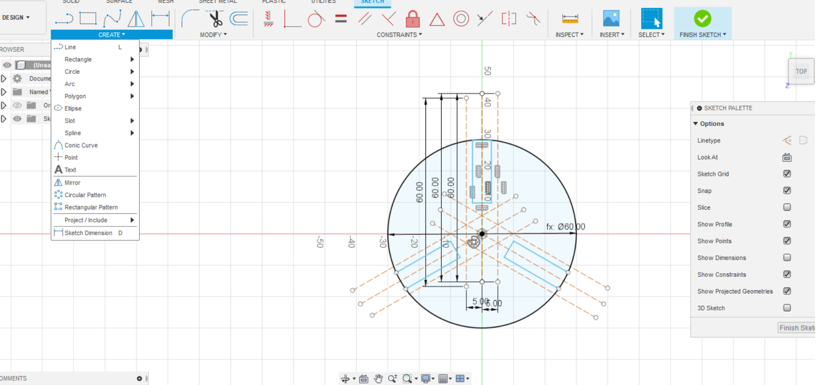Toggle Show Profile checkbox

pyautogui.click(x=787, y=224)
